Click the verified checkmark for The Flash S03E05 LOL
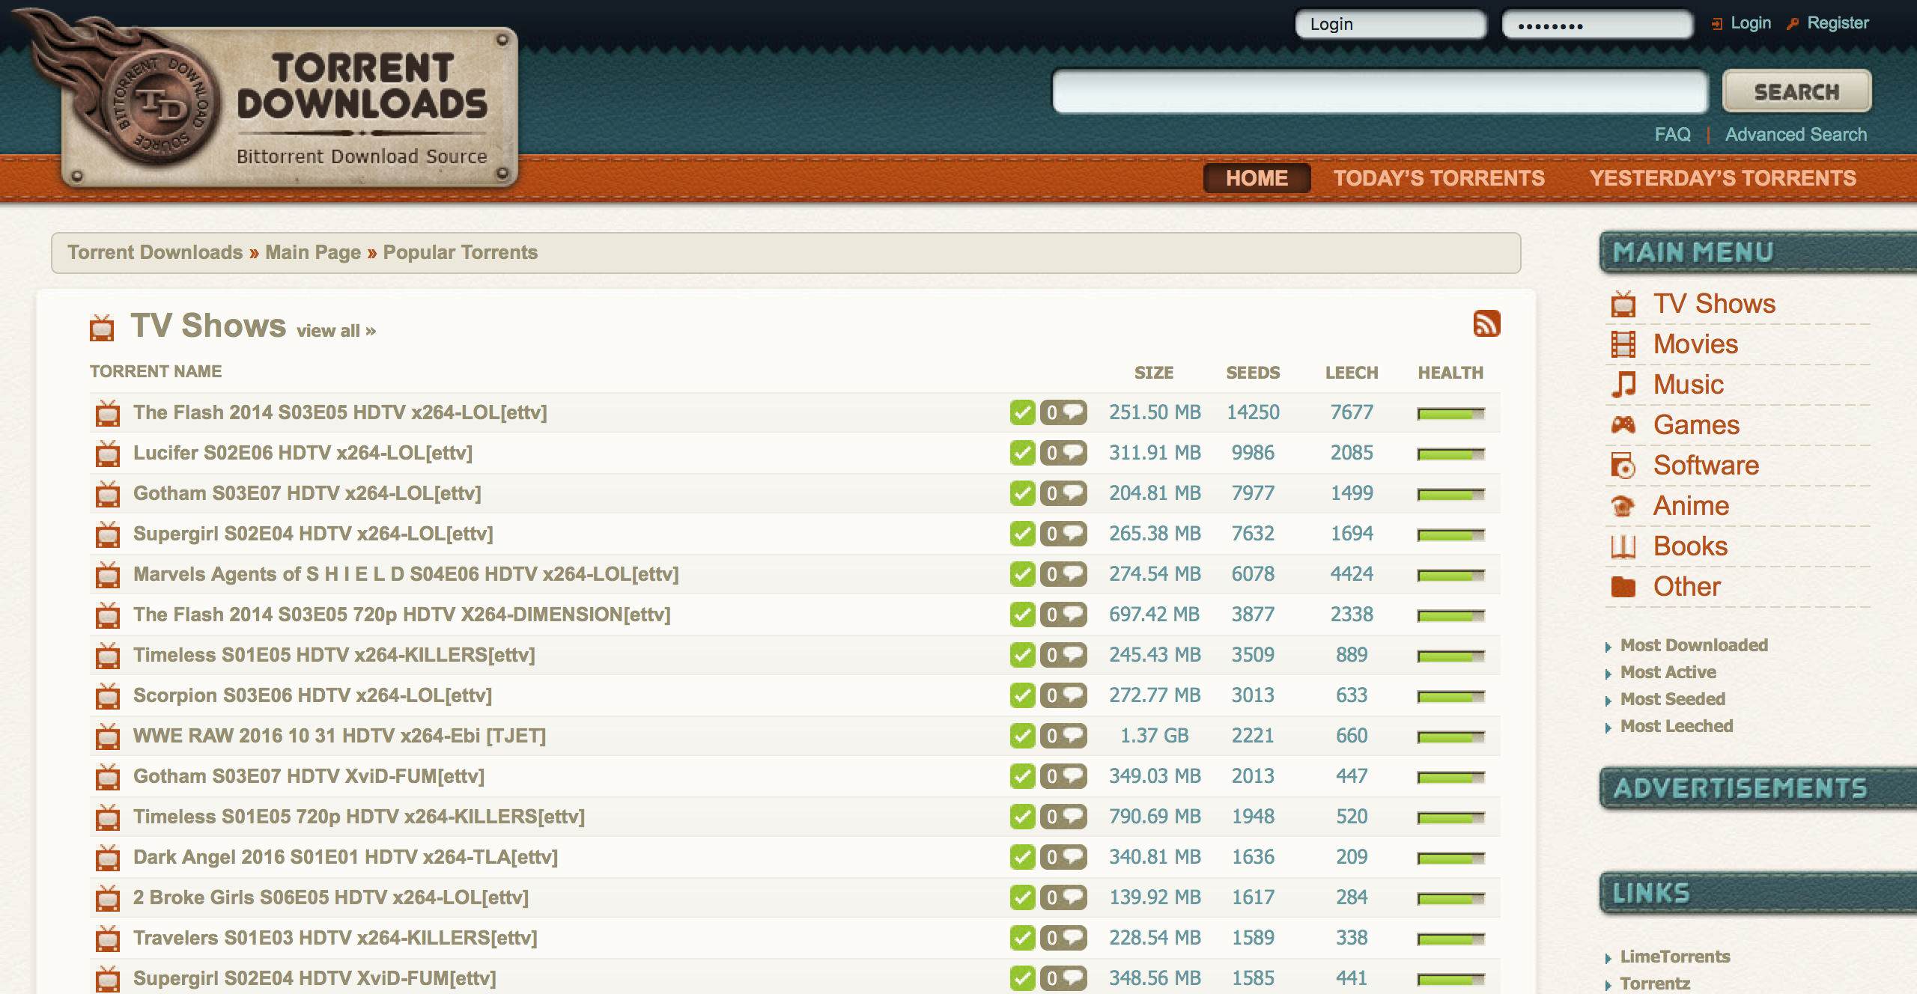This screenshot has width=1917, height=994. coord(1022,412)
